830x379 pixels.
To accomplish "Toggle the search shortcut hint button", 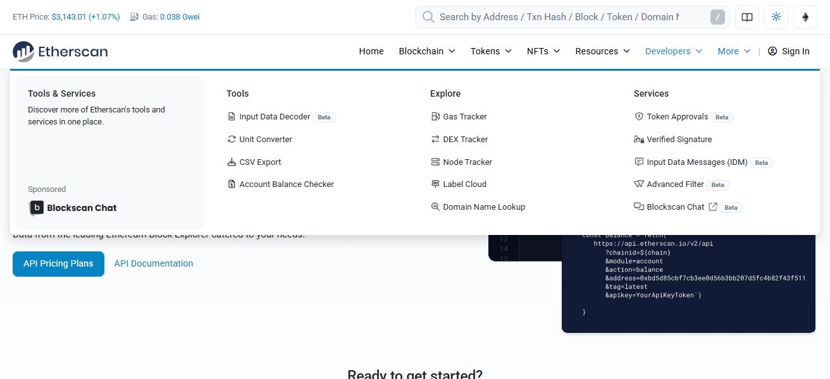I will point(717,17).
